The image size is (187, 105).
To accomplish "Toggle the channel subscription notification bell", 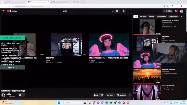I will pyautogui.click(x=20, y=95).
